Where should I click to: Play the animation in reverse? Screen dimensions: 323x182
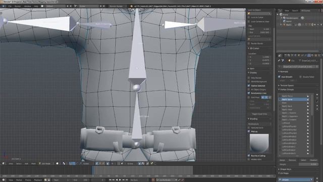tap(117, 180)
